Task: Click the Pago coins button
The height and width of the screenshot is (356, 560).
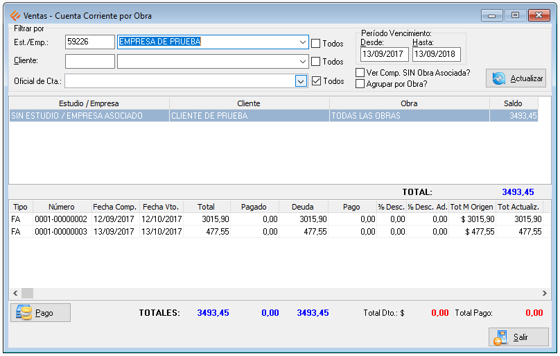Action: click(40, 313)
